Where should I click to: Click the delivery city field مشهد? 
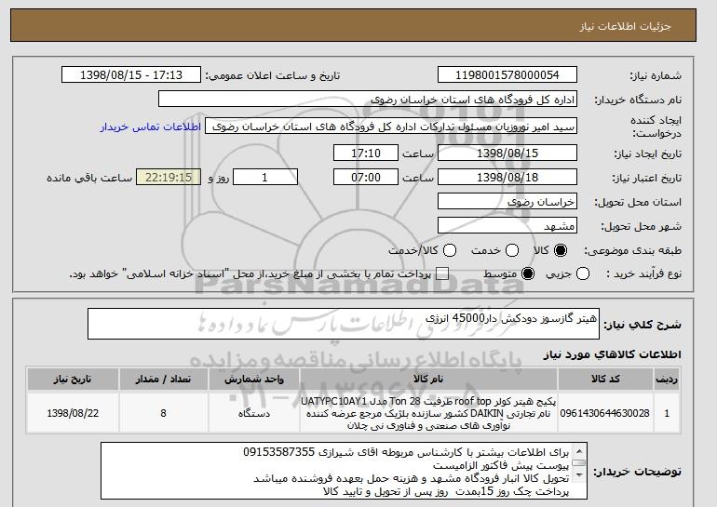[x=507, y=226]
